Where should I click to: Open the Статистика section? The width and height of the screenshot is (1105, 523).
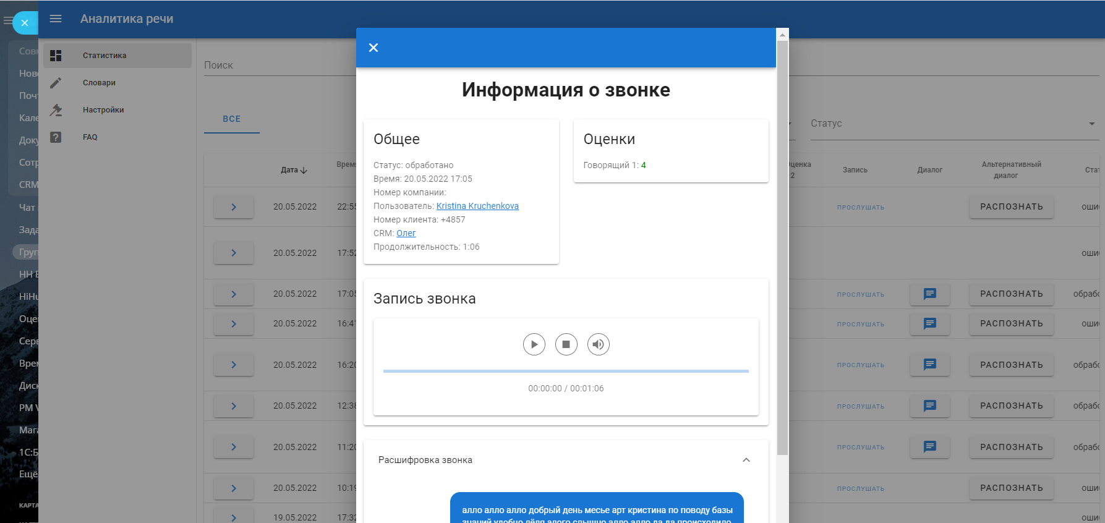(x=105, y=56)
